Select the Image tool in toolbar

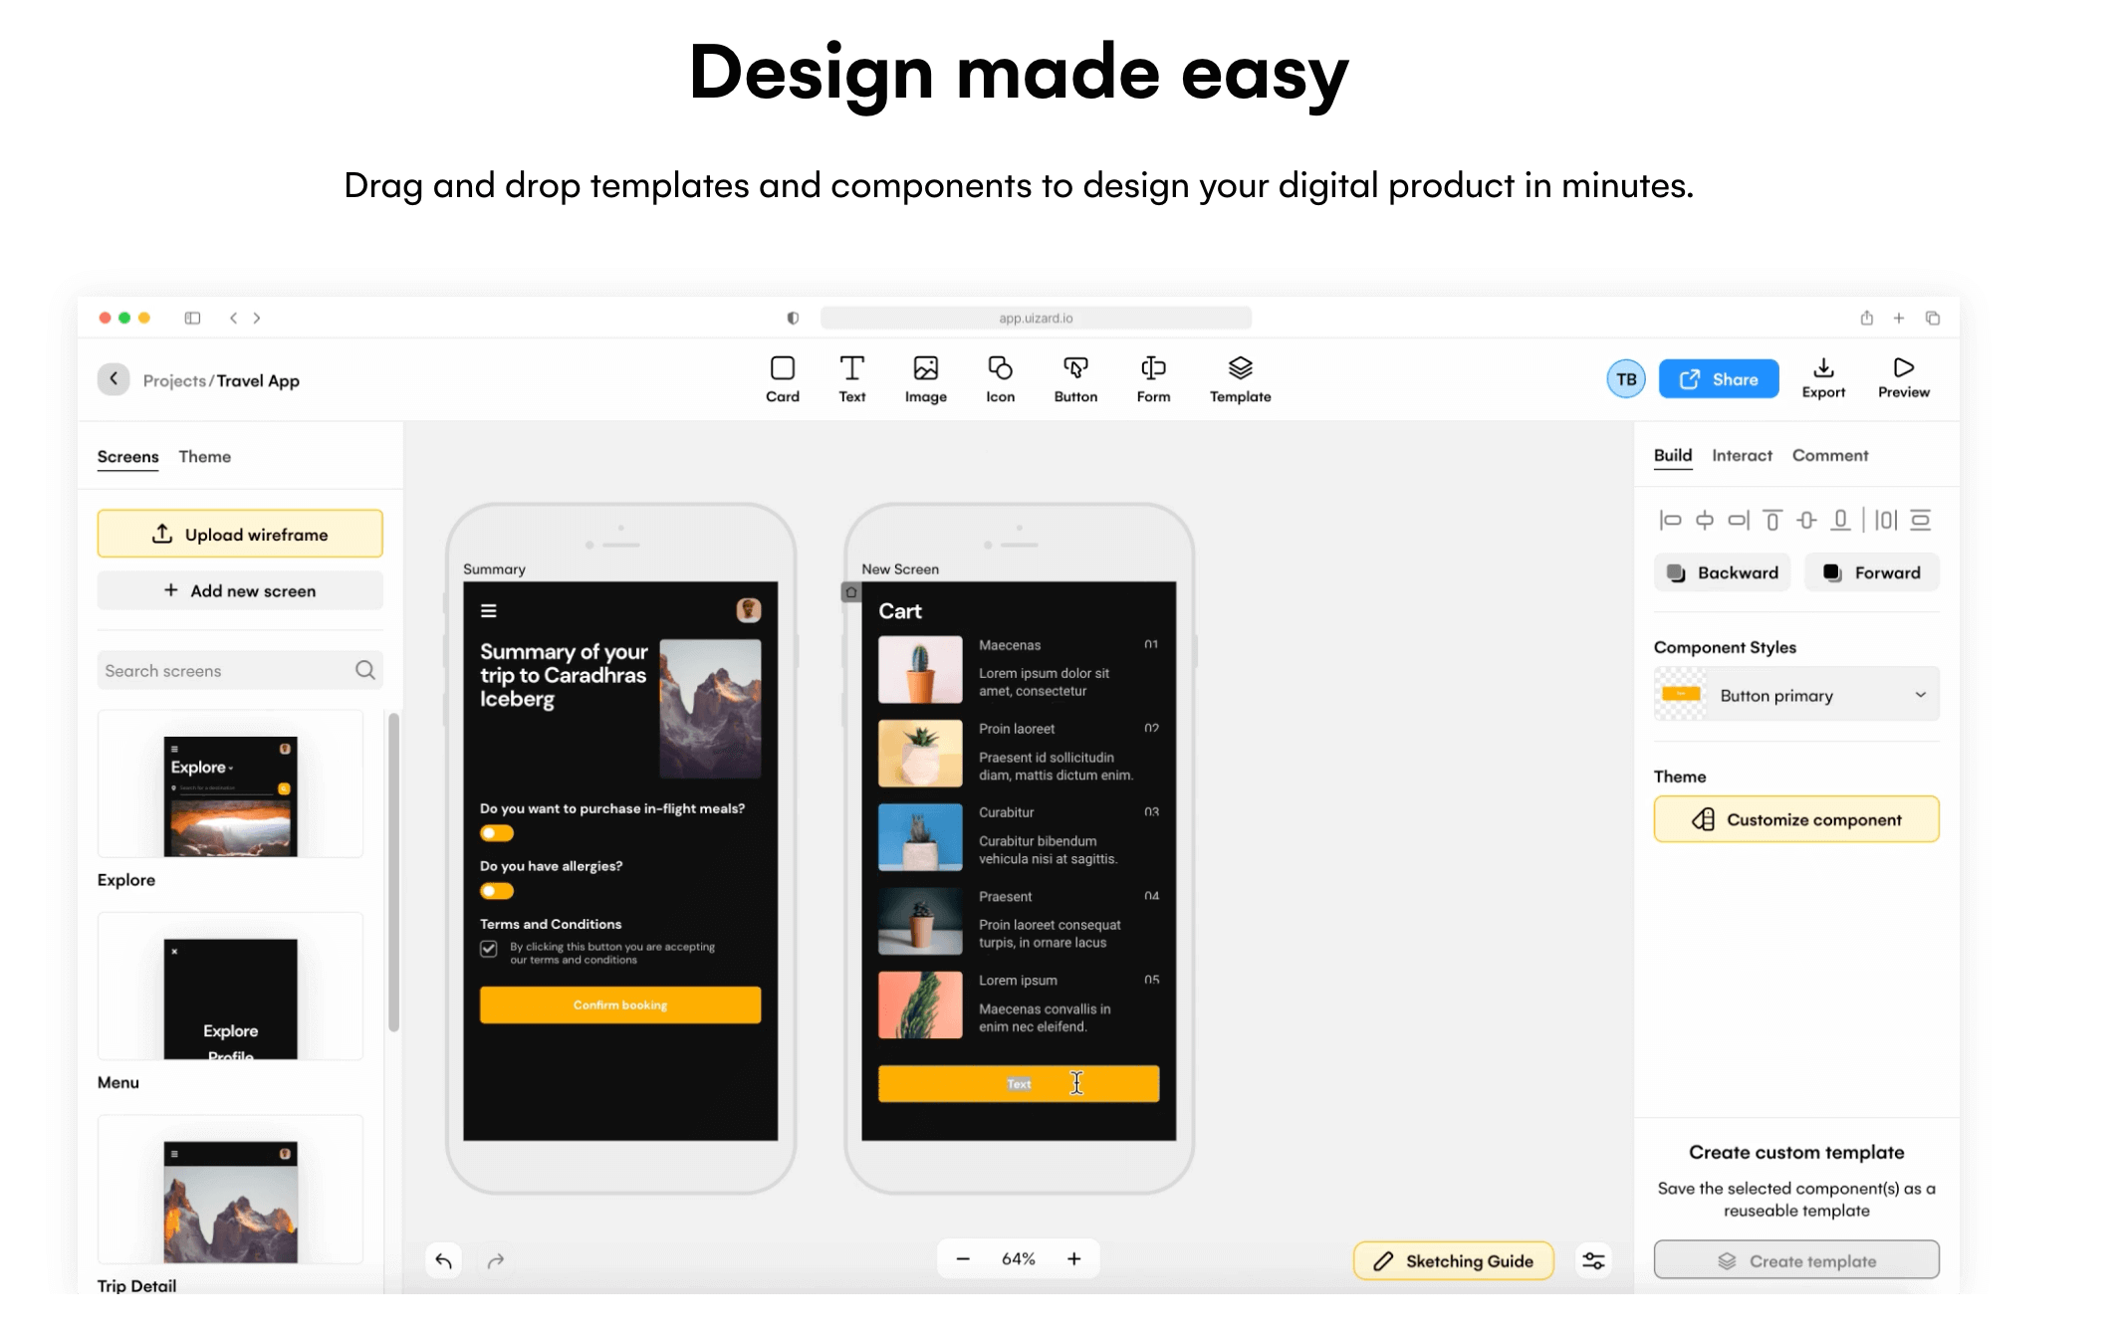(925, 379)
